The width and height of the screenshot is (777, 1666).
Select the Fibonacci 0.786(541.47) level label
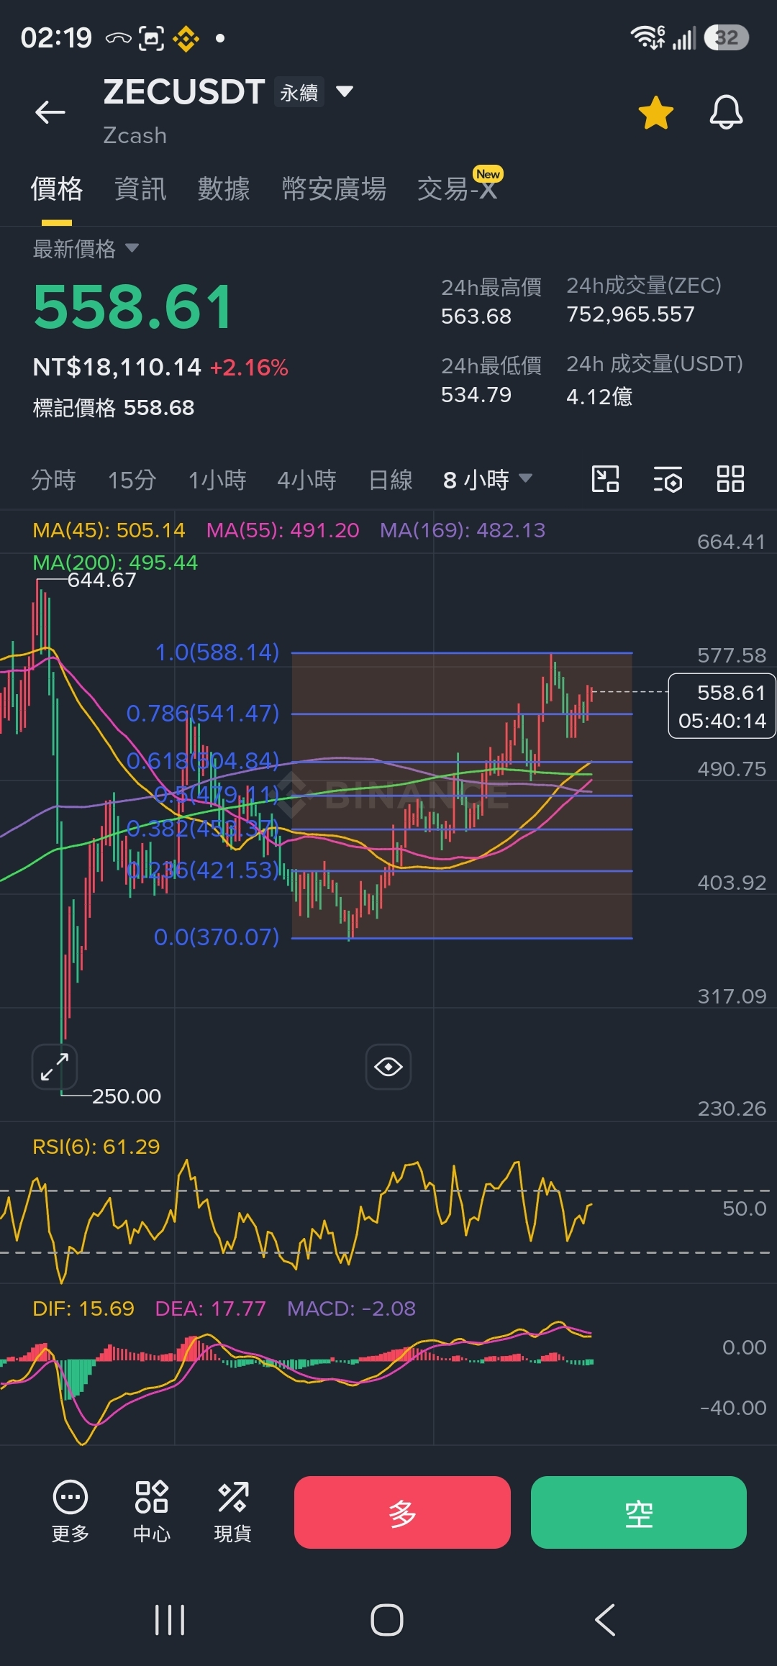(203, 714)
